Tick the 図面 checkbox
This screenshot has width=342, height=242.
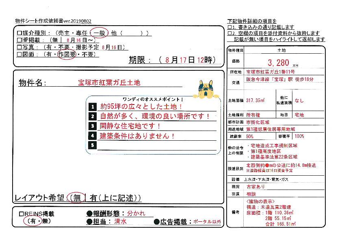[x=19, y=55]
